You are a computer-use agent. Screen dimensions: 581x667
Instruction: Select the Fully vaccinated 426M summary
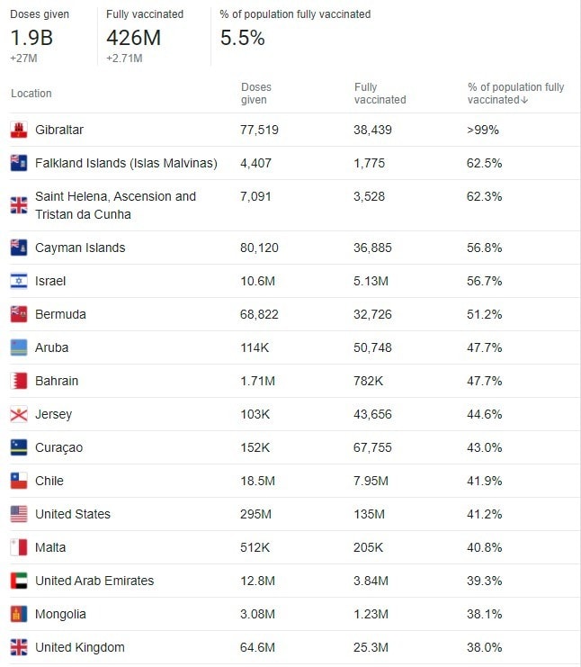click(x=145, y=38)
